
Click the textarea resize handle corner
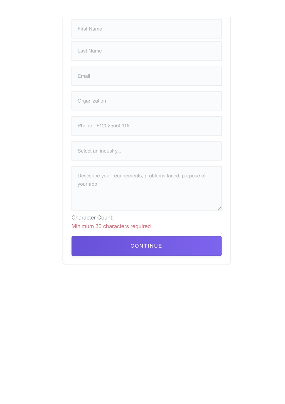tap(220, 209)
